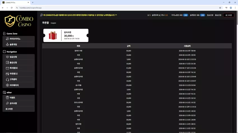Click the COMBO카지노 browser tab
The width and height of the screenshot is (238, 133).
(15, 3)
